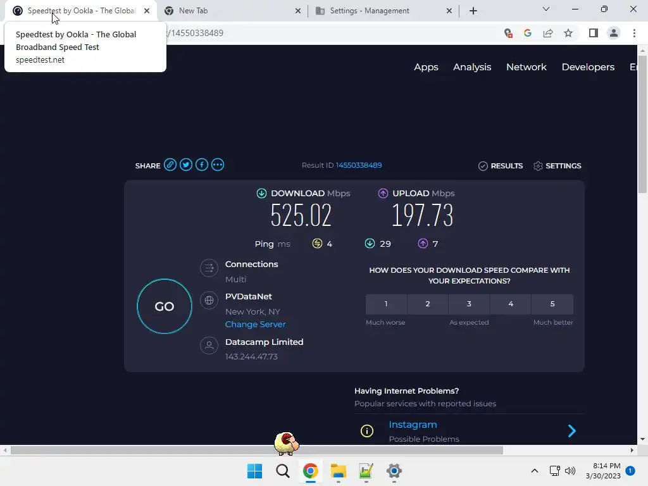Open Chrome profile avatar
The image size is (648, 486).
pyautogui.click(x=614, y=33)
